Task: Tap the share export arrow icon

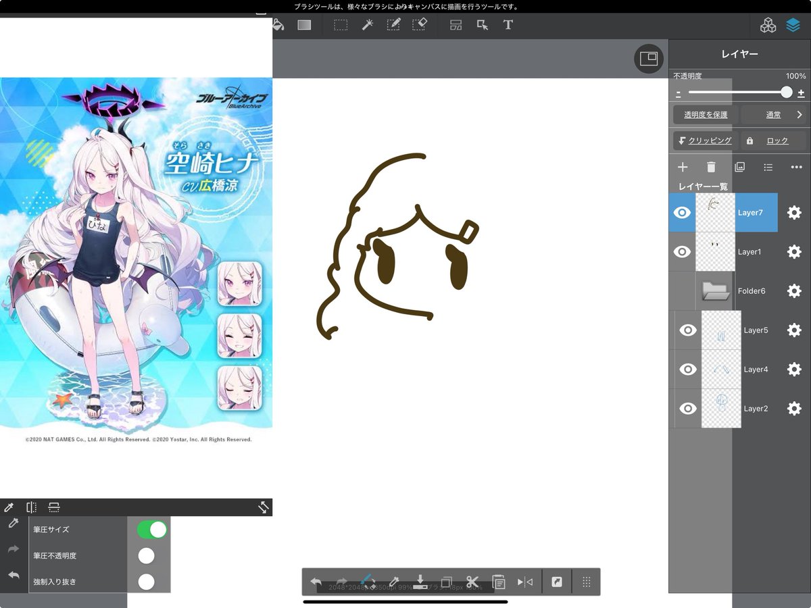Action: [x=557, y=582]
